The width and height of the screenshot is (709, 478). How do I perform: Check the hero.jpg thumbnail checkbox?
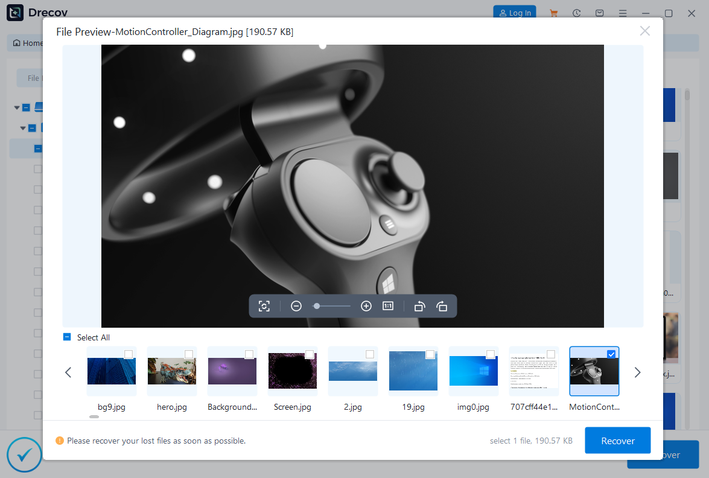[189, 354]
